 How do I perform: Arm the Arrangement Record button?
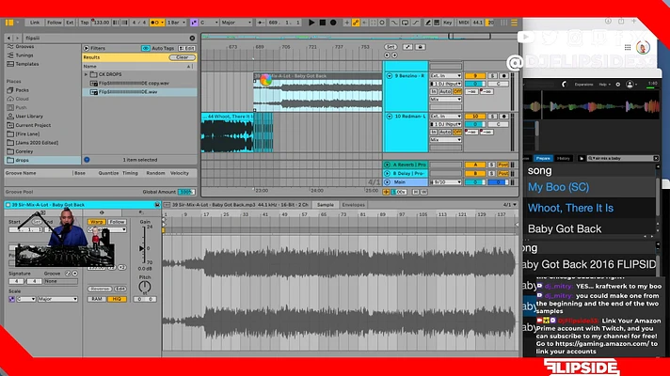(333, 23)
